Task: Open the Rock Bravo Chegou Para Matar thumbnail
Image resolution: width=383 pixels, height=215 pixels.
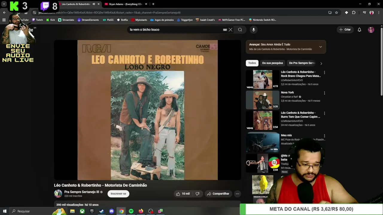Action: (262, 79)
